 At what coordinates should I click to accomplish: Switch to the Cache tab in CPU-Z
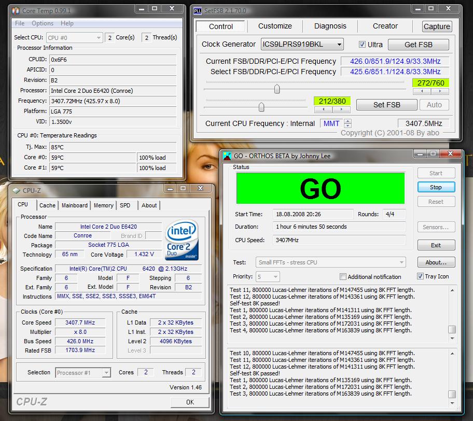[47, 205]
